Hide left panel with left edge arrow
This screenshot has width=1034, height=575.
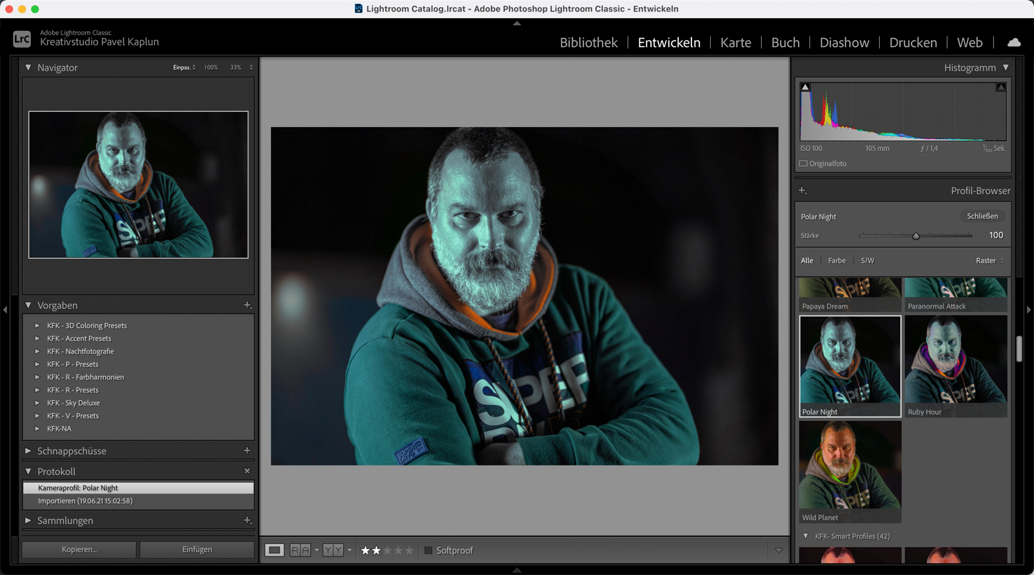pos(5,310)
